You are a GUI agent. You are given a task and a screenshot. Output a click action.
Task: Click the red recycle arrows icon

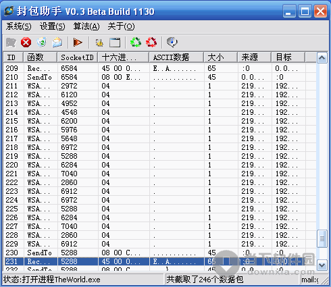point(151,43)
